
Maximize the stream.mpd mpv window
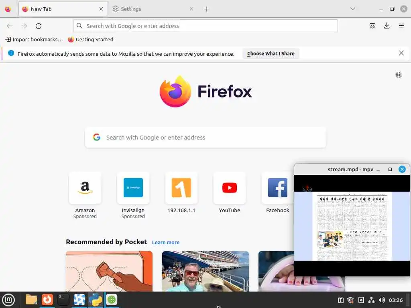pyautogui.click(x=390, y=170)
